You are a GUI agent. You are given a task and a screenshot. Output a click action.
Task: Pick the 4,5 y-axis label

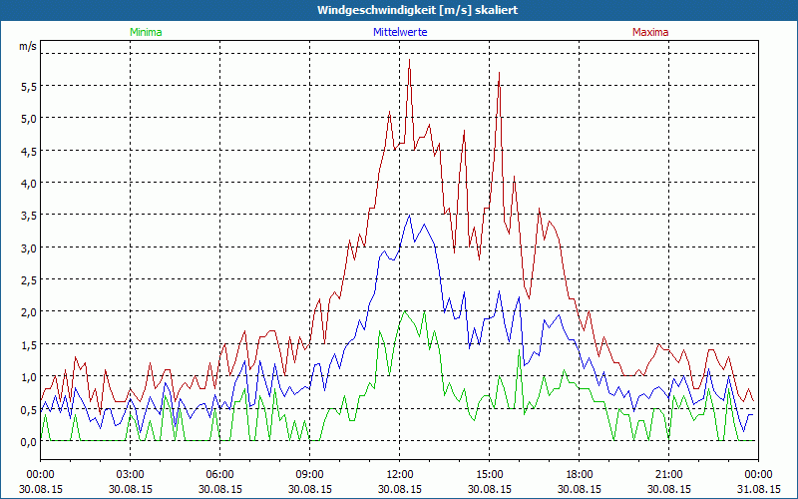point(28,152)
